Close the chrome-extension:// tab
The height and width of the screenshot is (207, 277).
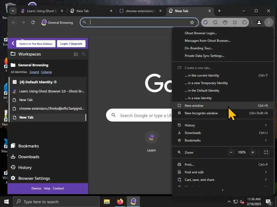(160, 11)
